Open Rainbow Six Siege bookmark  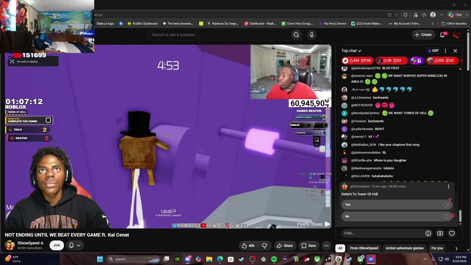[x=223, y=24]
